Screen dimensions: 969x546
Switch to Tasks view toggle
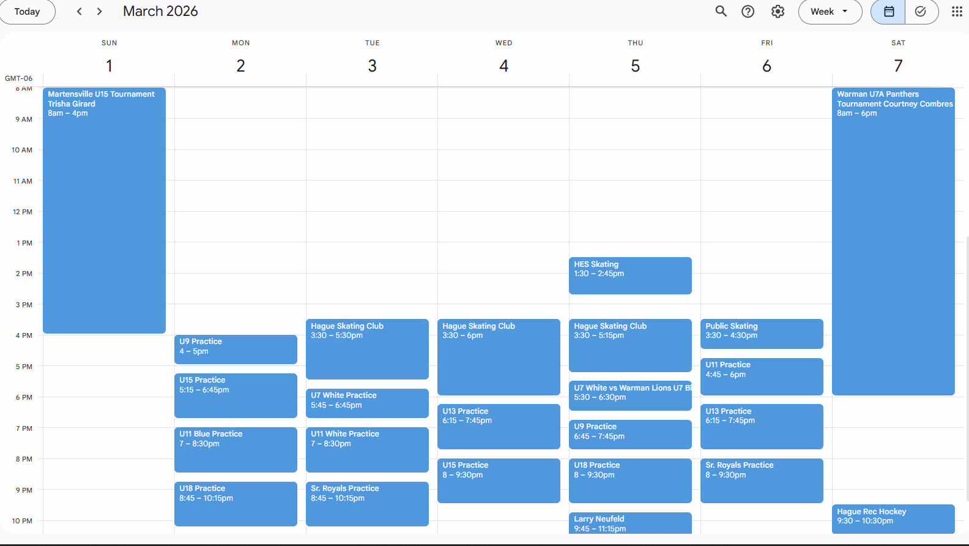point(921,12)
